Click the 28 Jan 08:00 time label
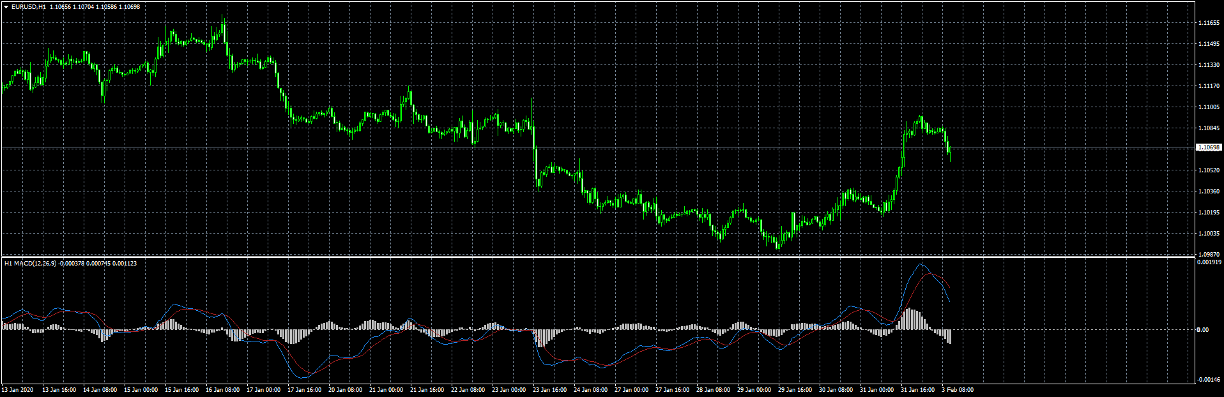Image resolution: width=1224 pixels, height=397 pixels. coord(713,390)
